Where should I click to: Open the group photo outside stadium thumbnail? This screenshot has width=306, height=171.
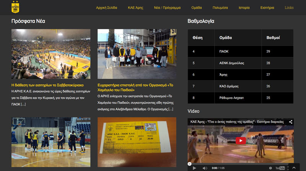pos(137,54)
